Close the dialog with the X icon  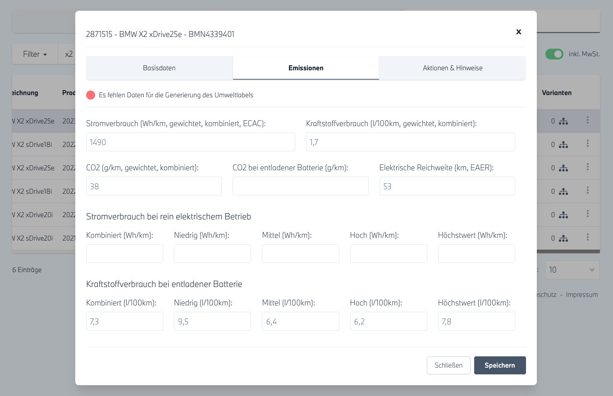518,32
